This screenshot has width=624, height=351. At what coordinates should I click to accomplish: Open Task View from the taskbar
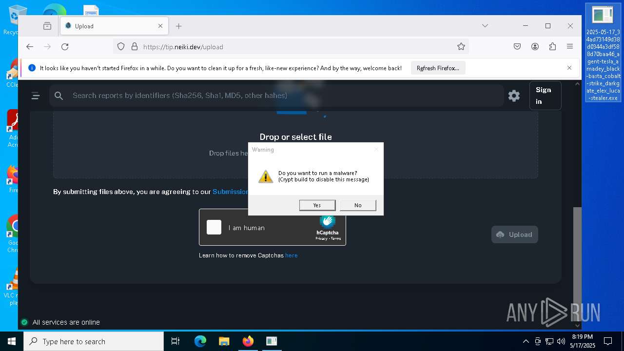[x=175, y=341]
